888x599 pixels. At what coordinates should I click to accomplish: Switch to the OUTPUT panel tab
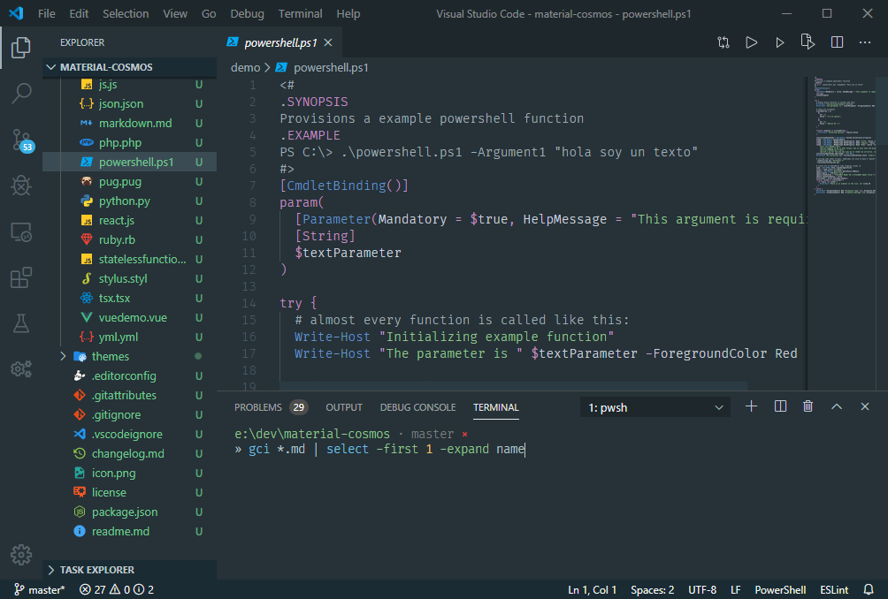click(x=344, y=407)
